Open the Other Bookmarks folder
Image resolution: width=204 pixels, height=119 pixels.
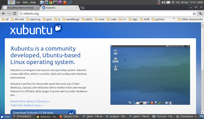pos(190,19)
